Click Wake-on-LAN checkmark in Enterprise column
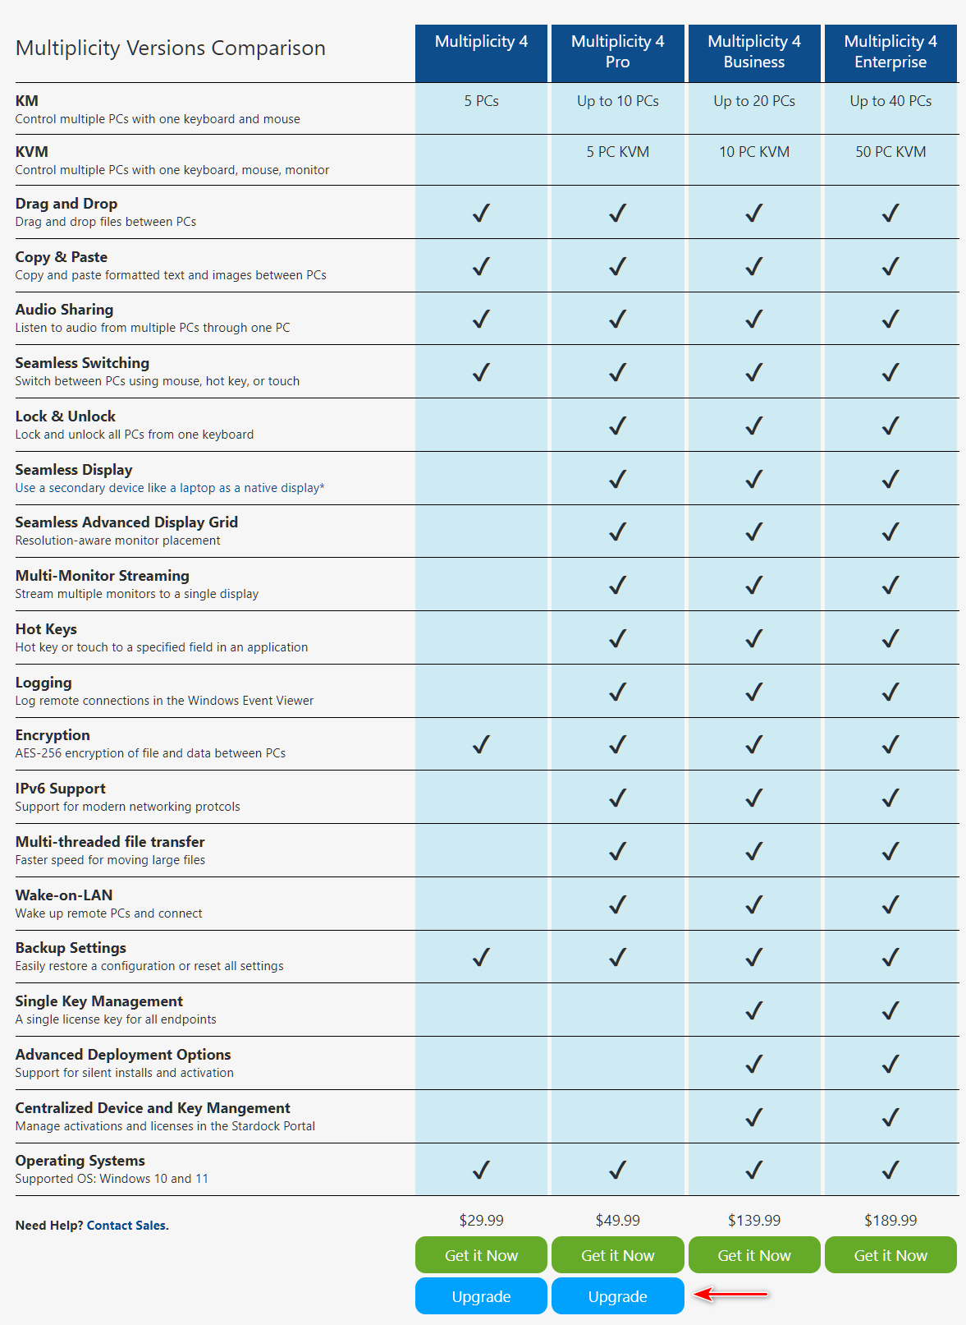This screenshot has height=1325, width=966. (890, 904)
